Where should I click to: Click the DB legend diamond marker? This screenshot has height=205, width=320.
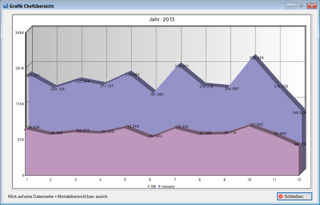[149, 187]
